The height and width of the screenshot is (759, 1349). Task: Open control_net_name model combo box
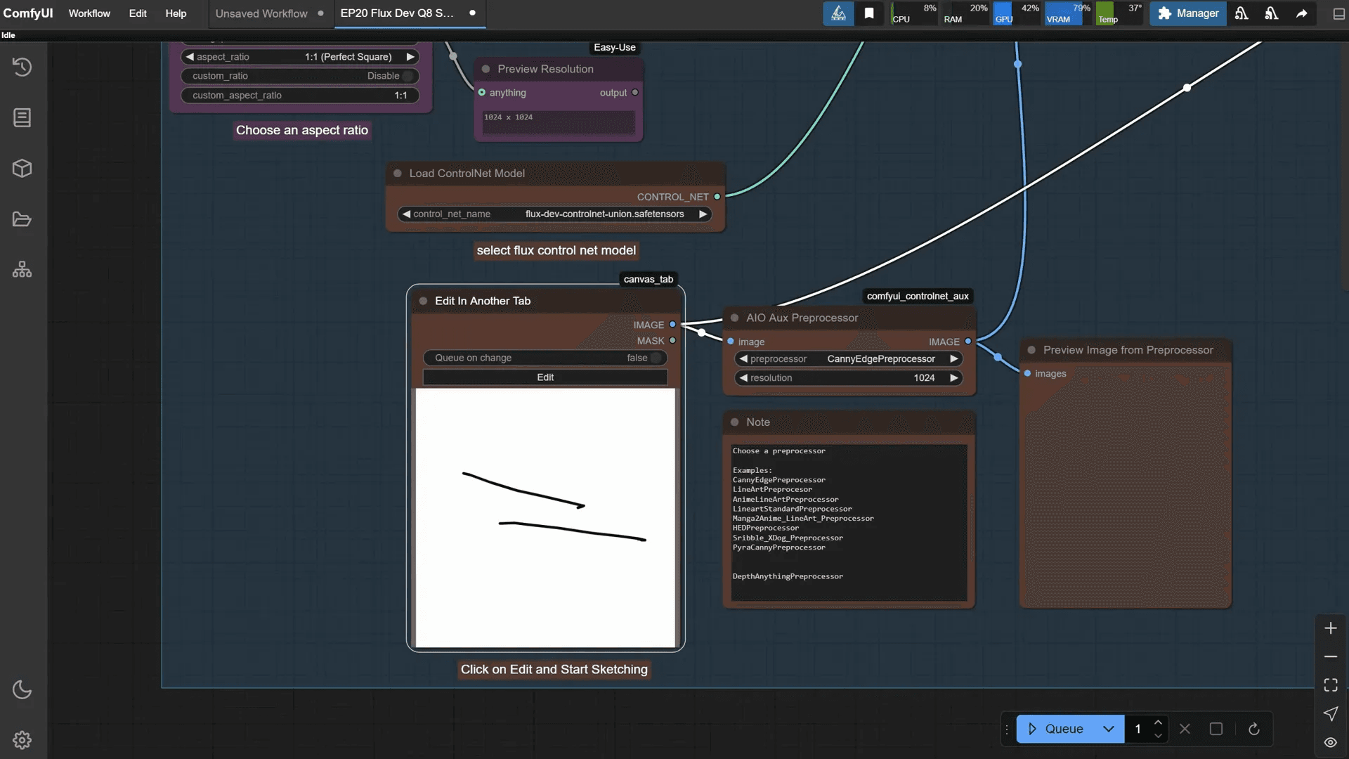(555, 214)
